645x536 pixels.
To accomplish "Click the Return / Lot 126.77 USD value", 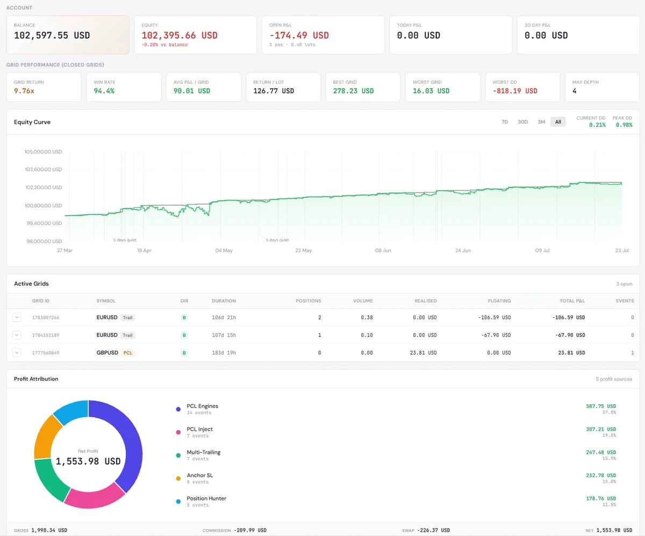I will click(274, 91).
